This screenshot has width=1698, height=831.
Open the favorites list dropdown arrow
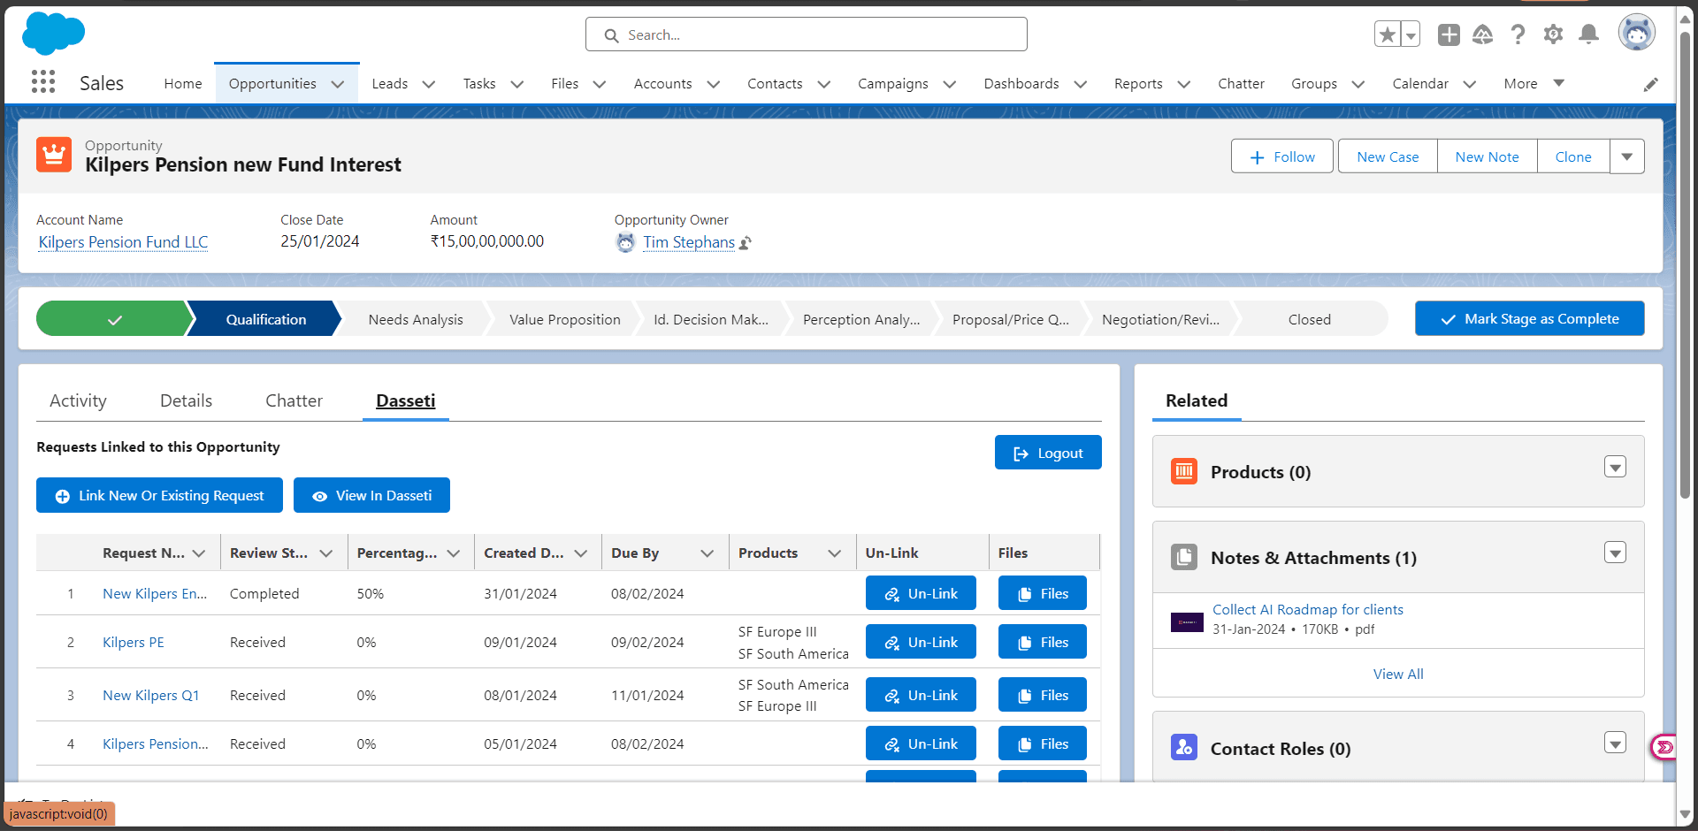[1411, 34]
